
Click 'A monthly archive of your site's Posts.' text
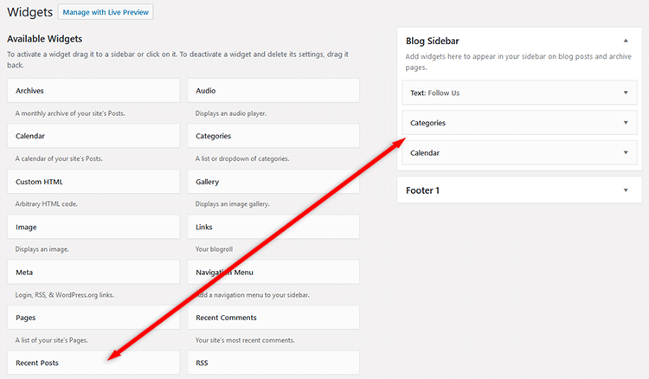point(70,113)
